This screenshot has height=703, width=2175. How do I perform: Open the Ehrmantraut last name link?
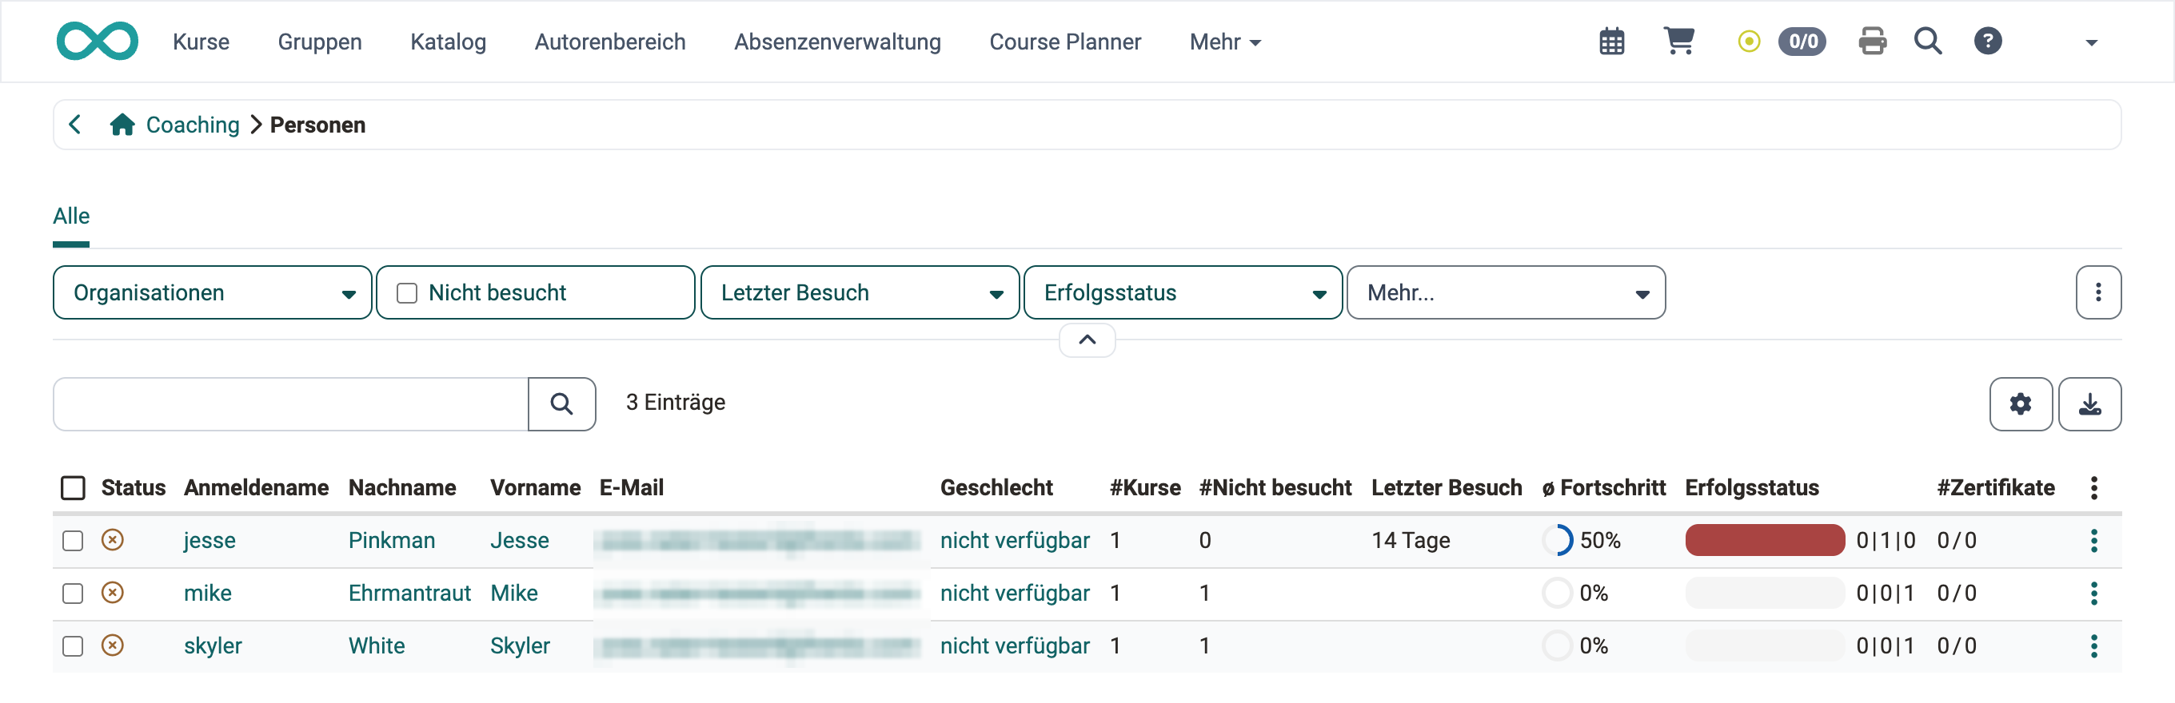(x=409, y=594)
